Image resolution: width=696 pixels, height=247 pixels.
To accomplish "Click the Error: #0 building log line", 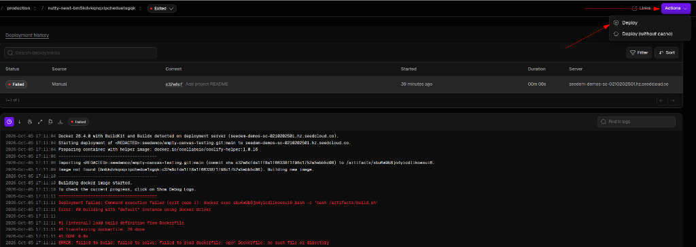I will coord(135,210).
